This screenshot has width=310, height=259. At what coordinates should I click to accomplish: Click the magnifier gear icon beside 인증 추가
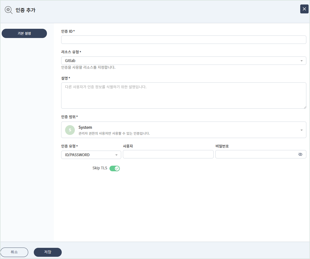click(x=8, y=10)
